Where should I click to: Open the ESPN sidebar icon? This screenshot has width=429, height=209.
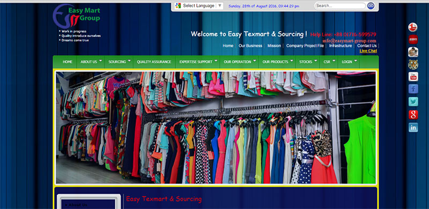click(x=413, y=40)
